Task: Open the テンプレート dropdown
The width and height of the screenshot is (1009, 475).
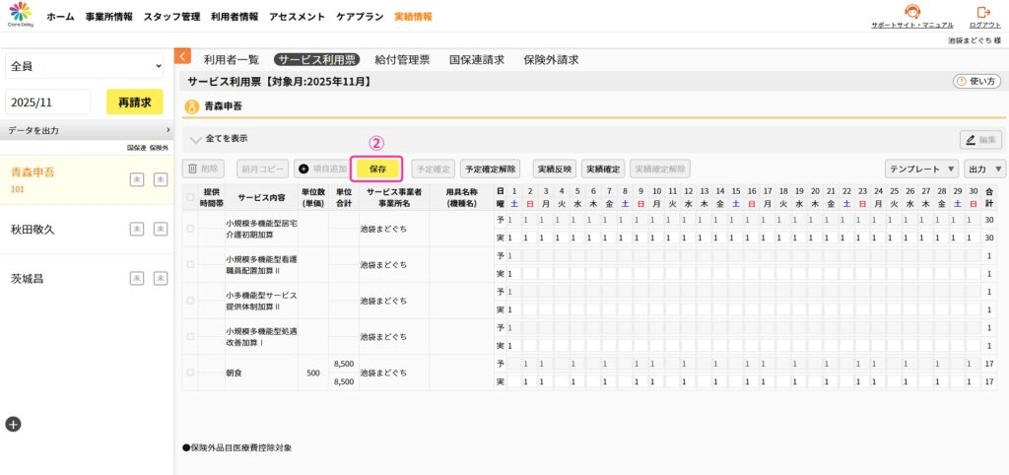Action: tap(921, 169)
